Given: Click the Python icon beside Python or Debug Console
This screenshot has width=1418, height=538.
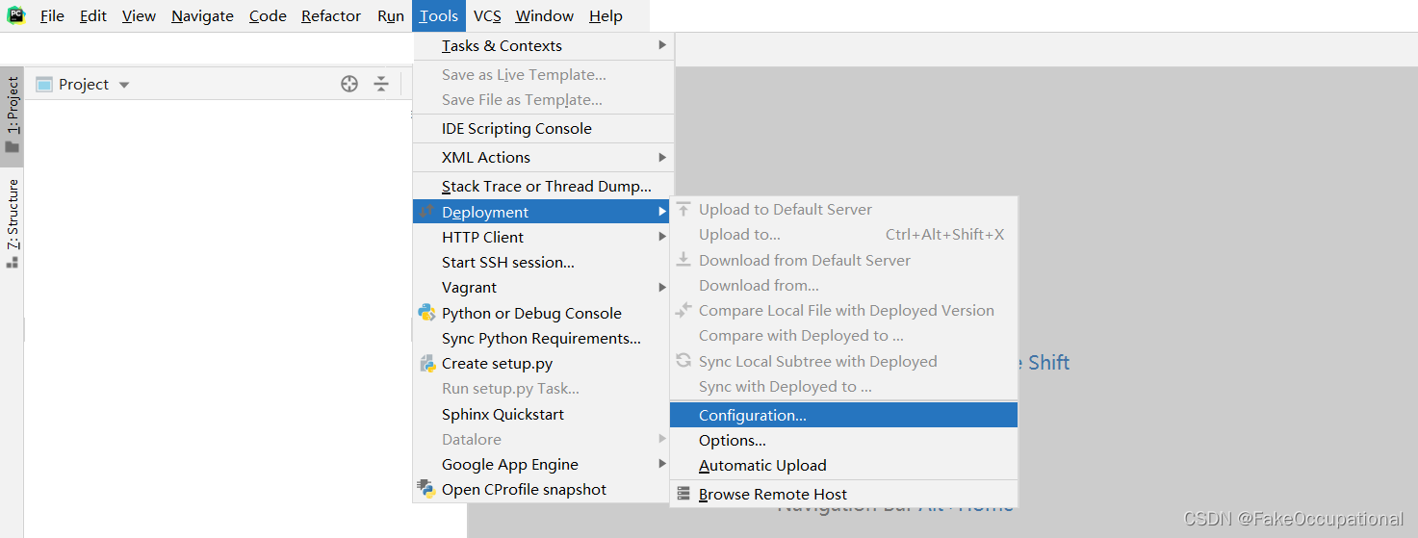Looking at the screenshot, I should tap(426, 313).
